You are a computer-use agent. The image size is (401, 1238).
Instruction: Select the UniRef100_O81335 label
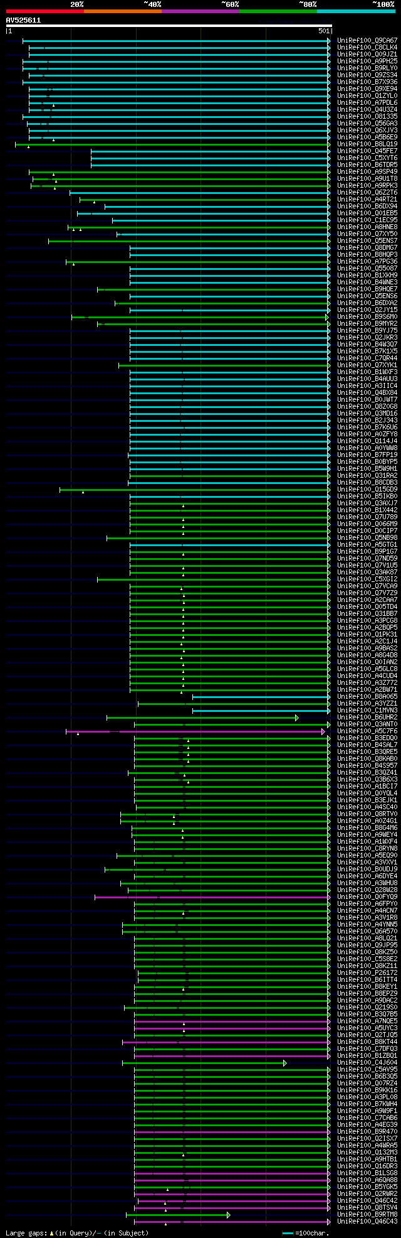point(367,117)
